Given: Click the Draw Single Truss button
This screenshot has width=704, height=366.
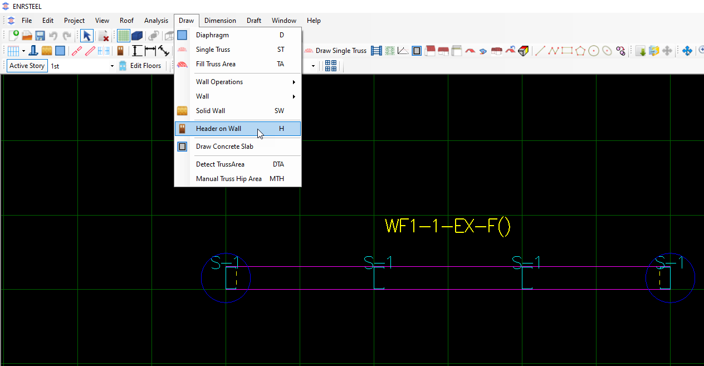Looking at the screenshot, I should [335, 51].
